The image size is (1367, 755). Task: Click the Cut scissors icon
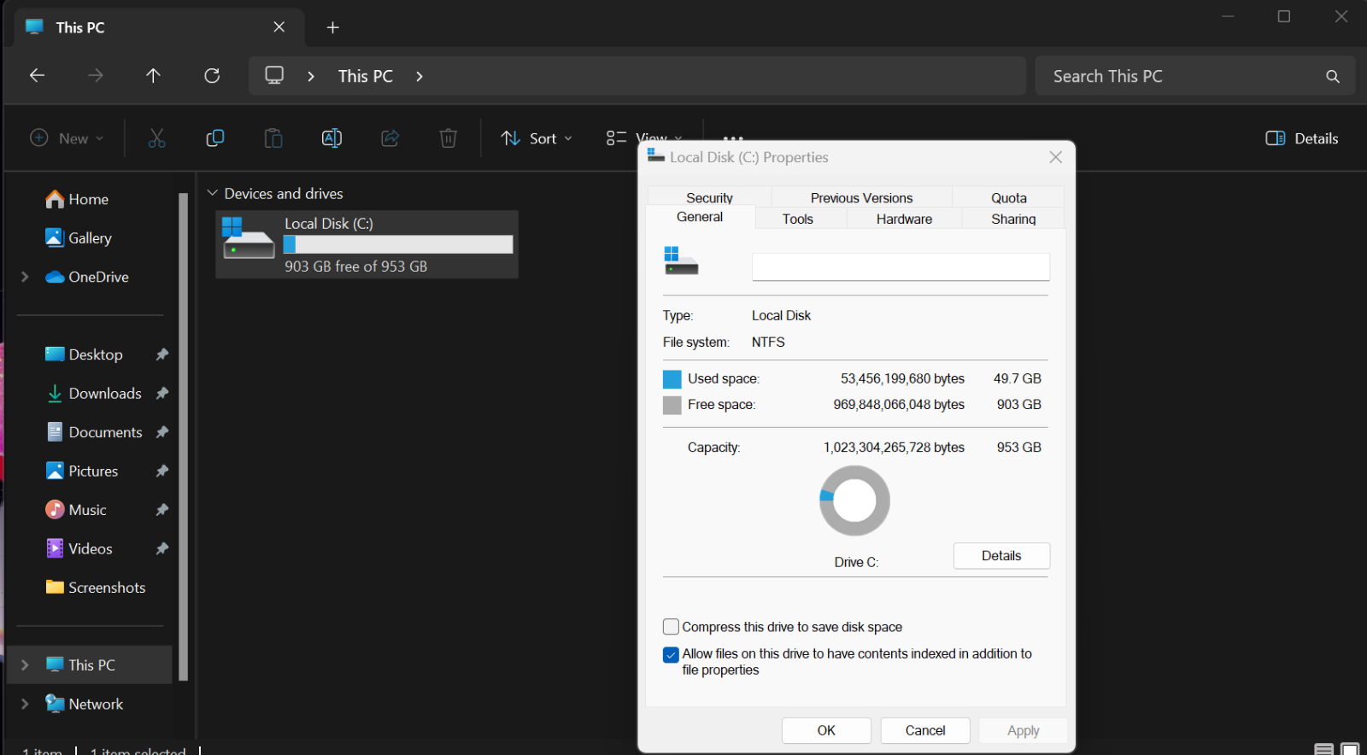click(x=156, y=138)
